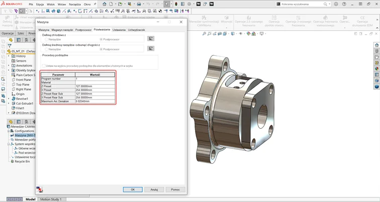
Task: Open the Edycja menu
Action: click(40, 5)
